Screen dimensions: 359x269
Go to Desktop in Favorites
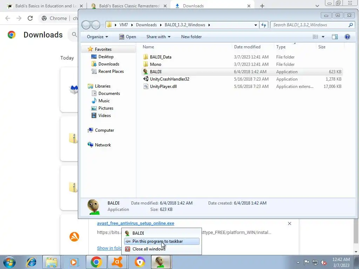(106, 56)
